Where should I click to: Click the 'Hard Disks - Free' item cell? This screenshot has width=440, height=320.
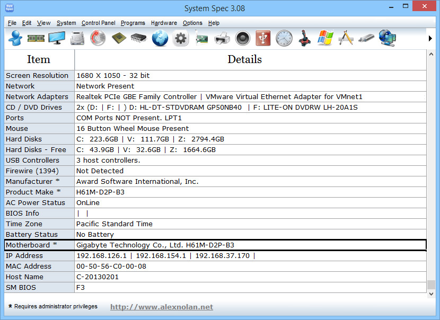[39, 150]
